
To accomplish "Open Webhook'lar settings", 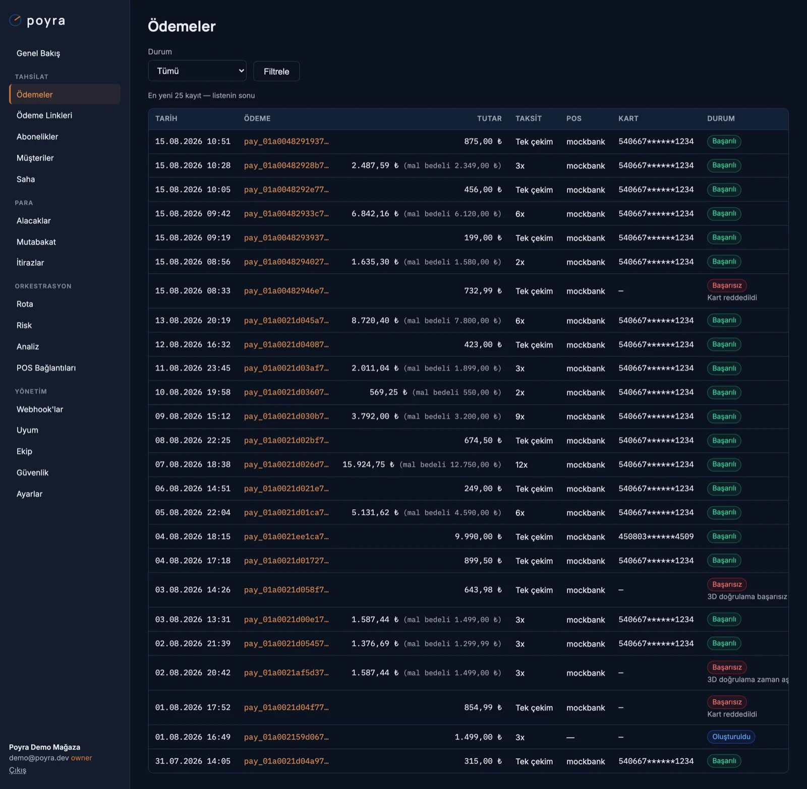I will tap(40, 409).
